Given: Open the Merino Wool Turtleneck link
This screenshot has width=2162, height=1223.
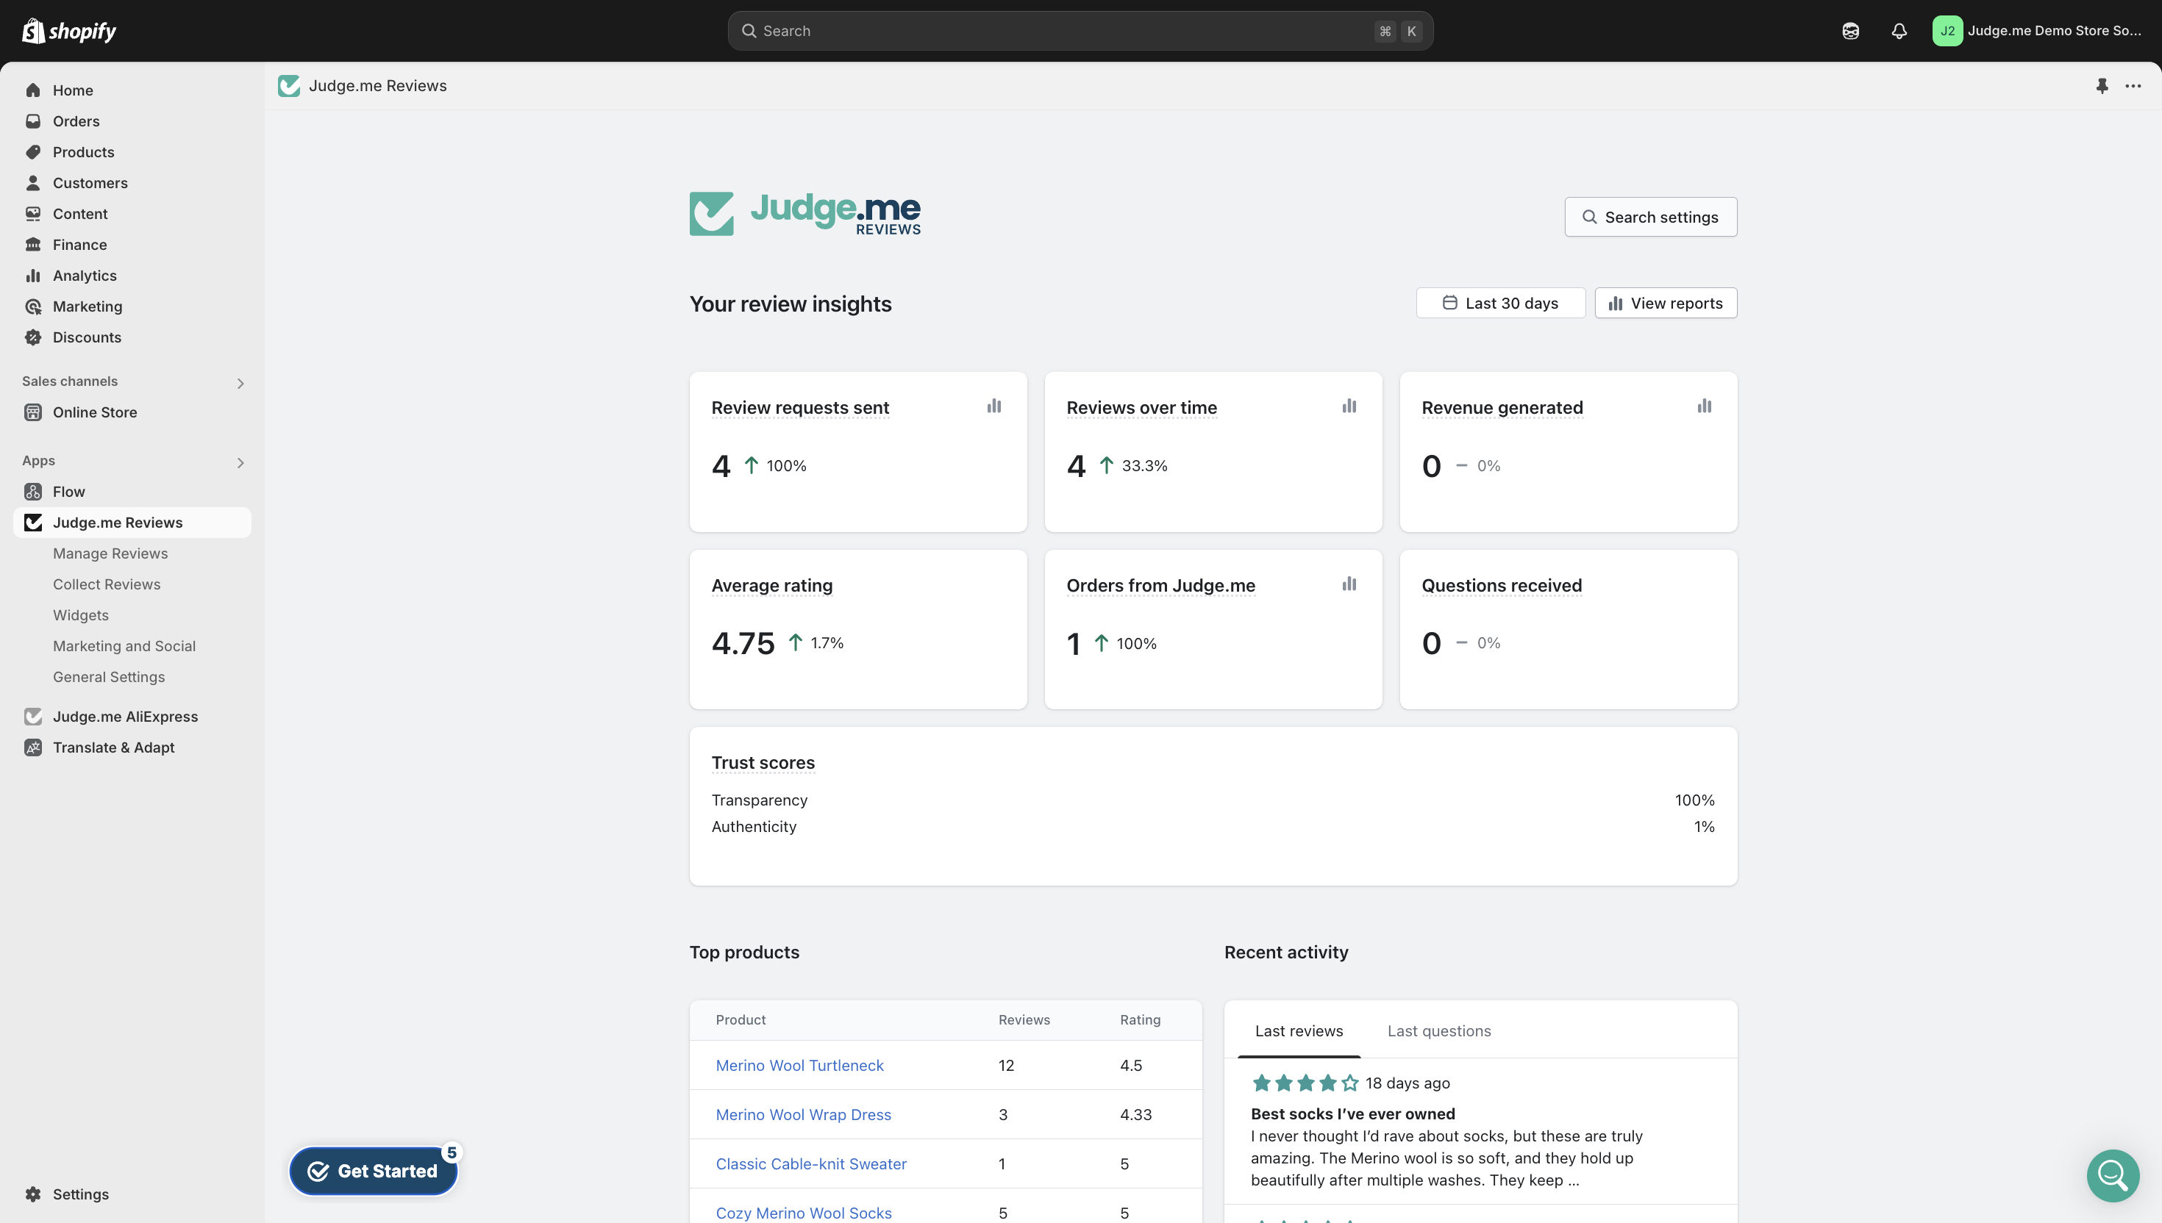Looking at the screenshot, I should point(799,1065).
